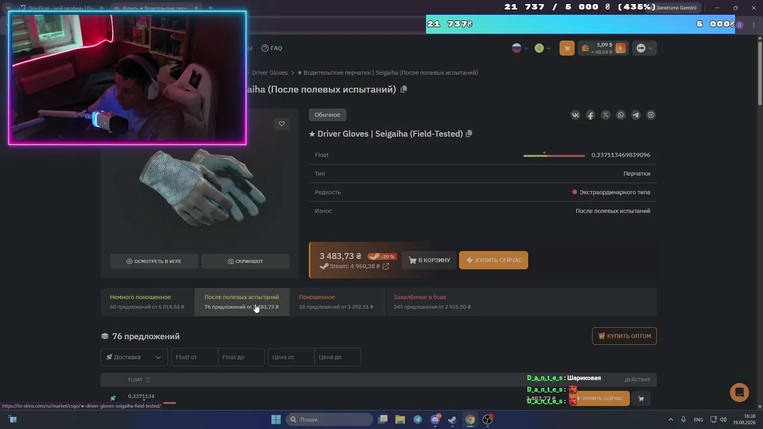Focus the Цена до input field
The image size is (763, 429).
(x=337, y=357)
